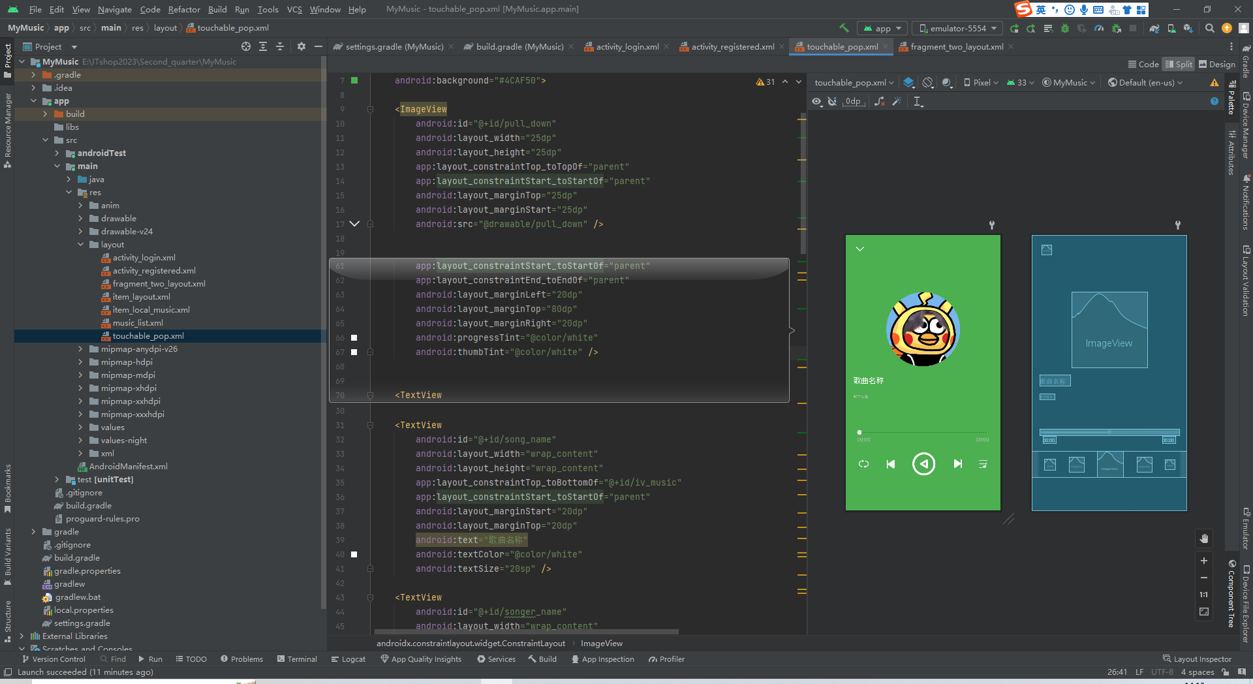The height and width of the screenshot is (684, 1253).
Task: Open the MyMusic theme dropdown
Action: (1068, 82)
